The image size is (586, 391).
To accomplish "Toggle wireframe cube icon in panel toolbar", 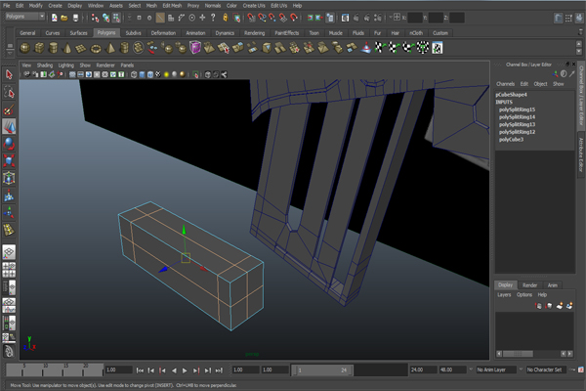I will click(x=134, y=74).
